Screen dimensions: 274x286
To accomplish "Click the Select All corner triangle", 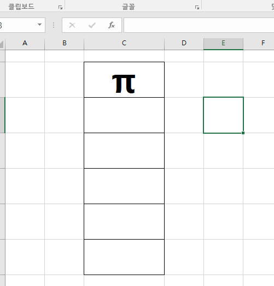I will click(x=2, y=44).
